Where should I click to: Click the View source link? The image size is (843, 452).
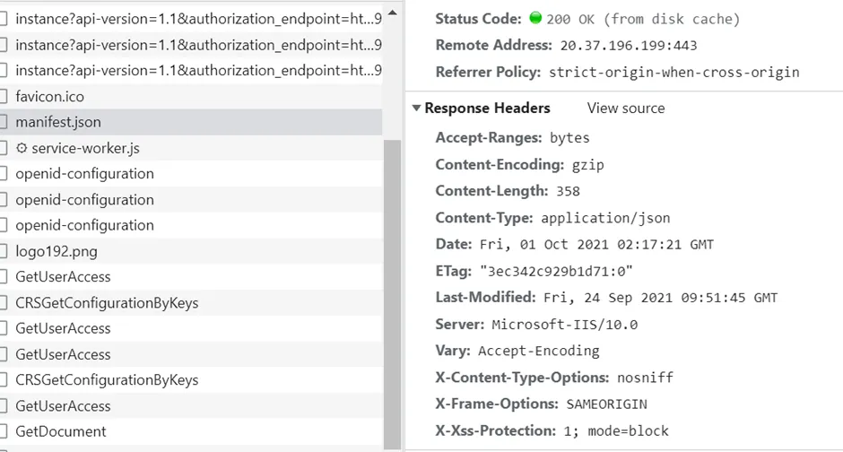626,108
